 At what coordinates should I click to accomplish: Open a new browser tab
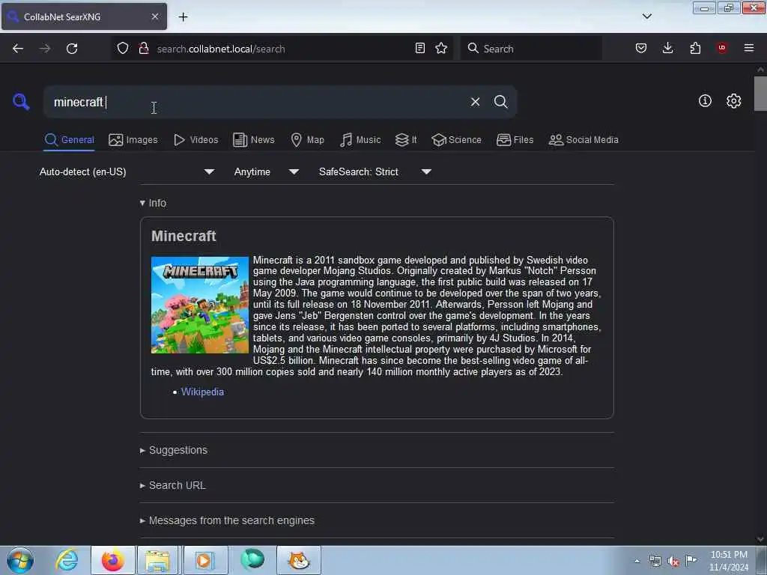pos(183,17)
